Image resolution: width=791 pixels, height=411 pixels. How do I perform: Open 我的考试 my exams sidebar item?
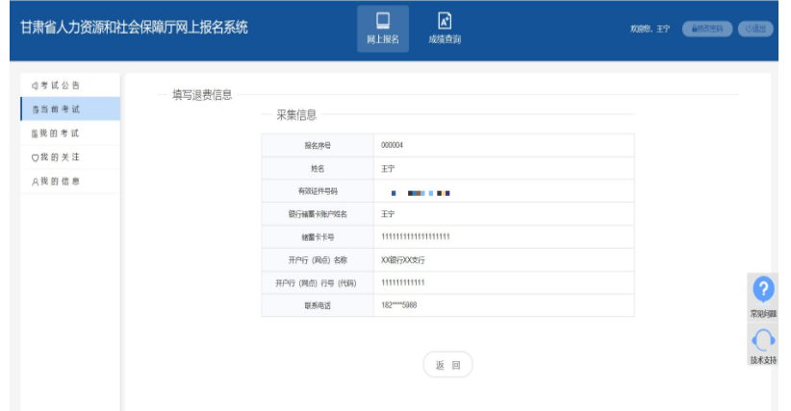57,133
